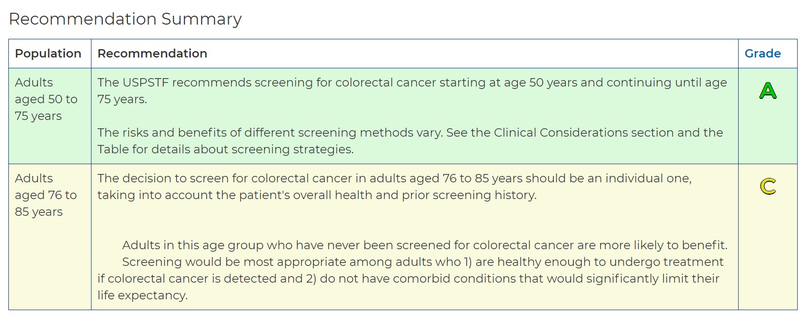The height and width of the screenshot is (318, 807).
Task: Click the grade cell of the green row
Action: [768, 116]
